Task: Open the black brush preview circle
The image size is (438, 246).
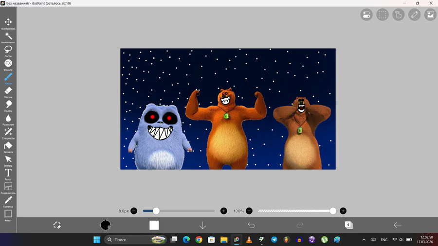Action: (106, 225)
